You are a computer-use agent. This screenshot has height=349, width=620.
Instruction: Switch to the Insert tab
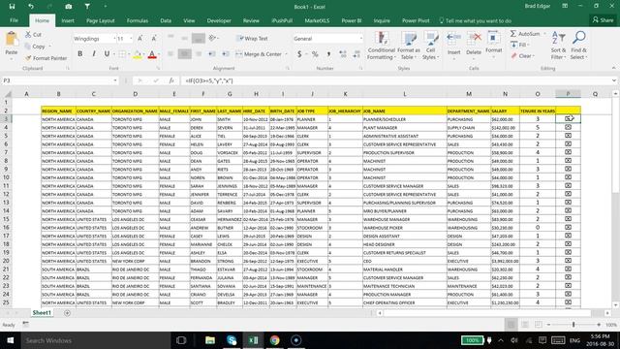[68, 20]
